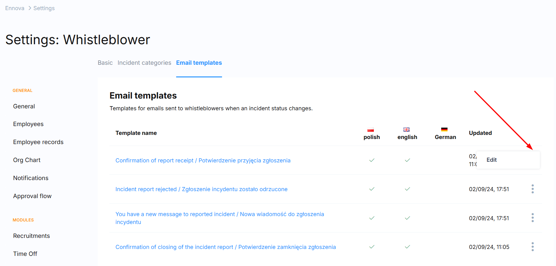Open Employees in the settings sidebar
This screenshot has height=266, width=556.
tap(28, 124)
